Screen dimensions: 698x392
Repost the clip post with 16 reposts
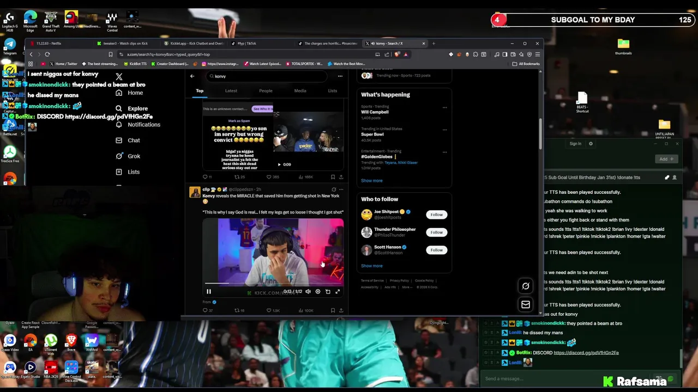pyautogui.click(x=239, y=310)
